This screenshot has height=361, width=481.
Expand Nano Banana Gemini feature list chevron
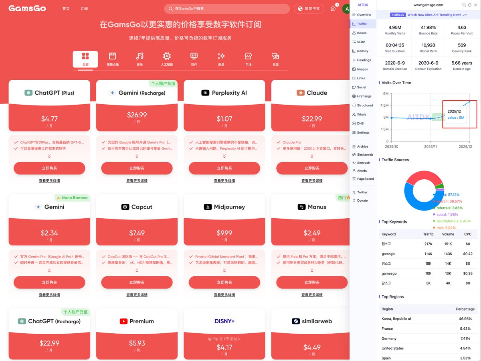(x=49, y=270)
